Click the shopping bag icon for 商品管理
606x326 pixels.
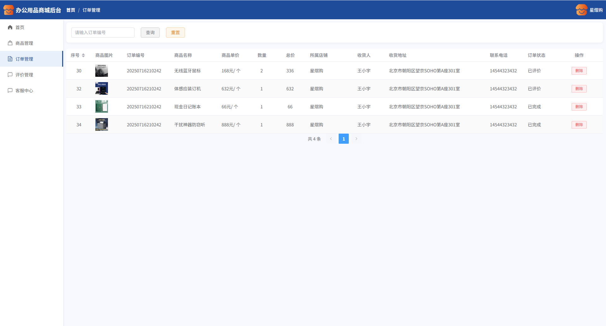point(10,43)
